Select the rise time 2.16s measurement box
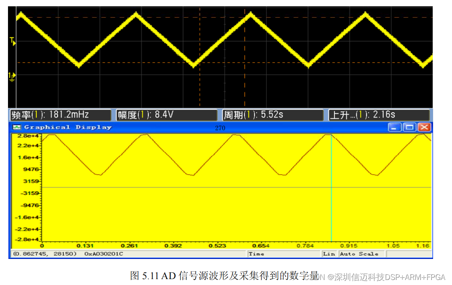 tap(378, 115)
